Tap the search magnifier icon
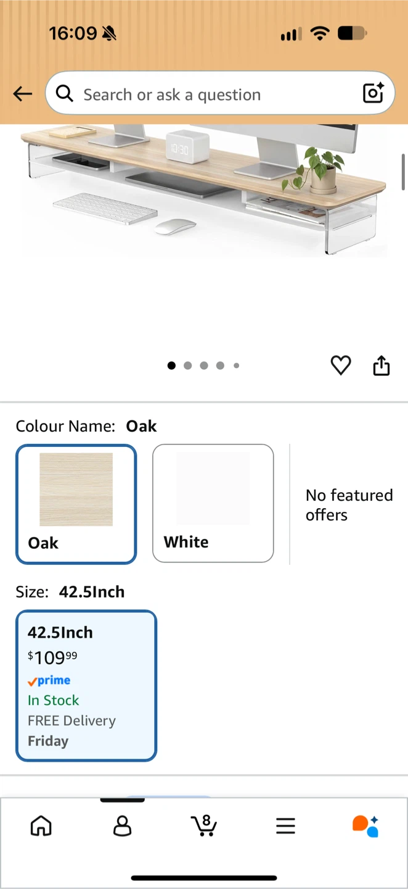 click(65, 94)
